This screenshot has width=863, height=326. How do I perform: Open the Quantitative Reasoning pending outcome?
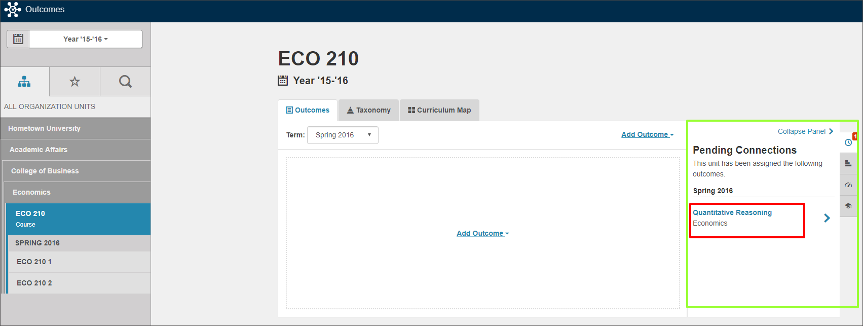[x=732, y=212]
